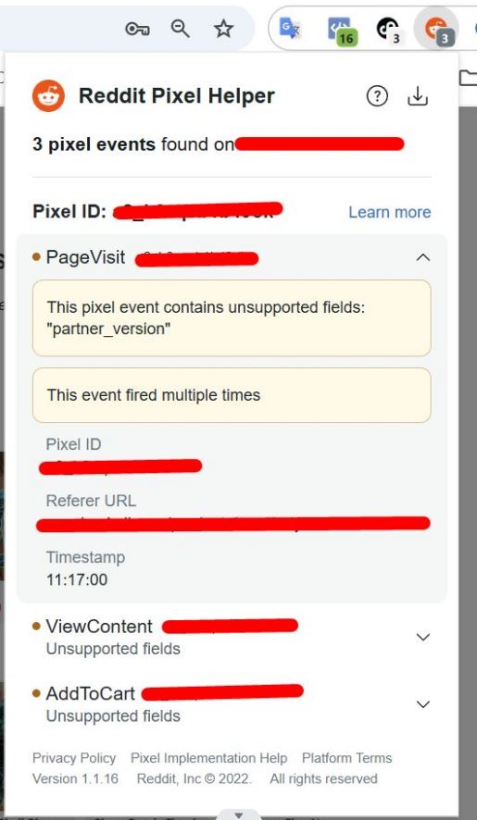Bookmark this page with the star icon
Screen dimensions: 477x820
click(223, 29)
